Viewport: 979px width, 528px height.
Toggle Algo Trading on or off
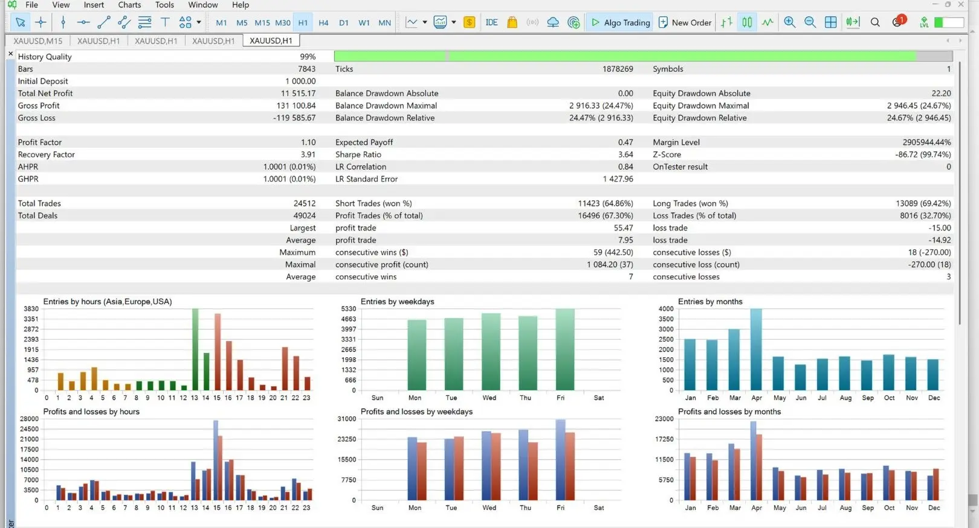click(619, 22)
